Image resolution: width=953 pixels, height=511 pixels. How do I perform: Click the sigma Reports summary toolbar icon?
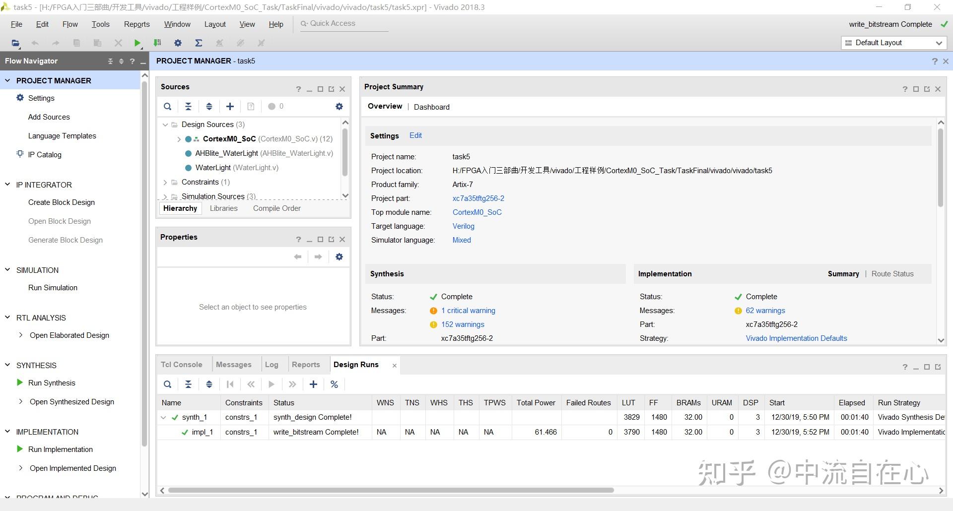[199, 43]
